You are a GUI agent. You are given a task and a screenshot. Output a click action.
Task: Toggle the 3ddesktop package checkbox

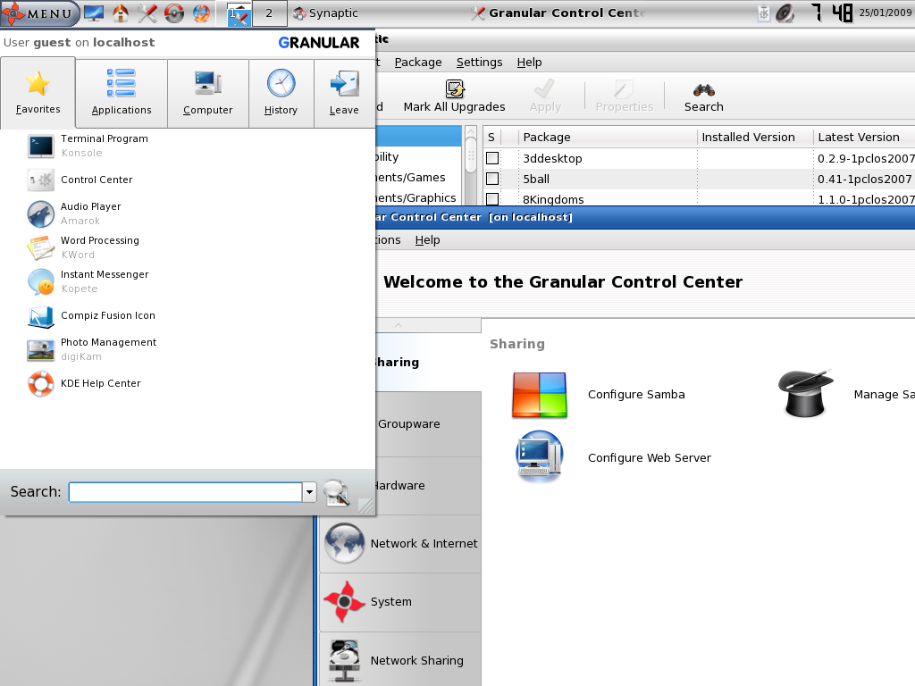pyautogui.click(x=492, y=158)
